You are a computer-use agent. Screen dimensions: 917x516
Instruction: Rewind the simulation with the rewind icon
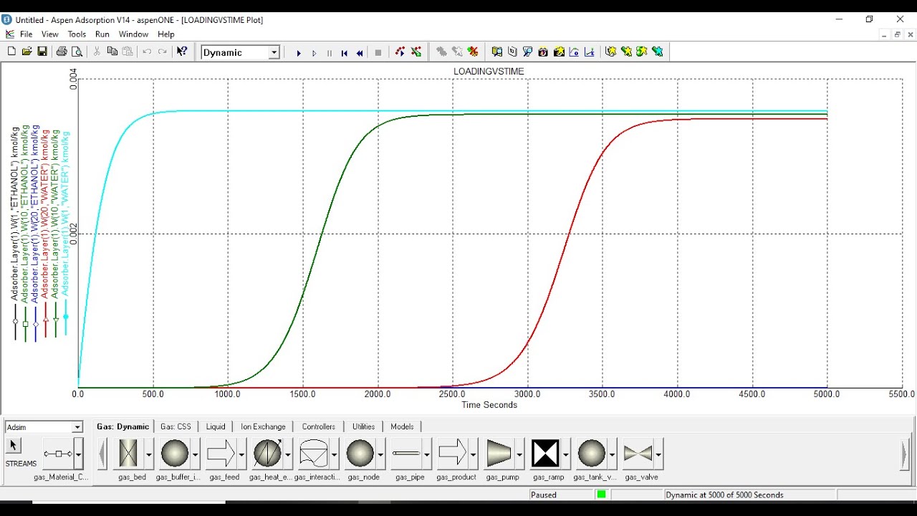(360, 53)
